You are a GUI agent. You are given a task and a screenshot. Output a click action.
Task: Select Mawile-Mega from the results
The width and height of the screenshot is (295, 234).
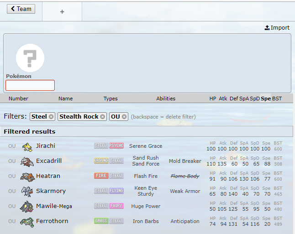coord(147,206)
